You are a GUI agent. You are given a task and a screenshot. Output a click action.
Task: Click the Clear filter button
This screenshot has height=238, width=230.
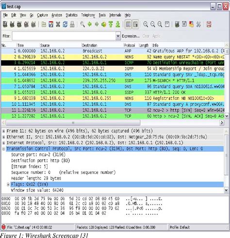click(x=146, y=36)
